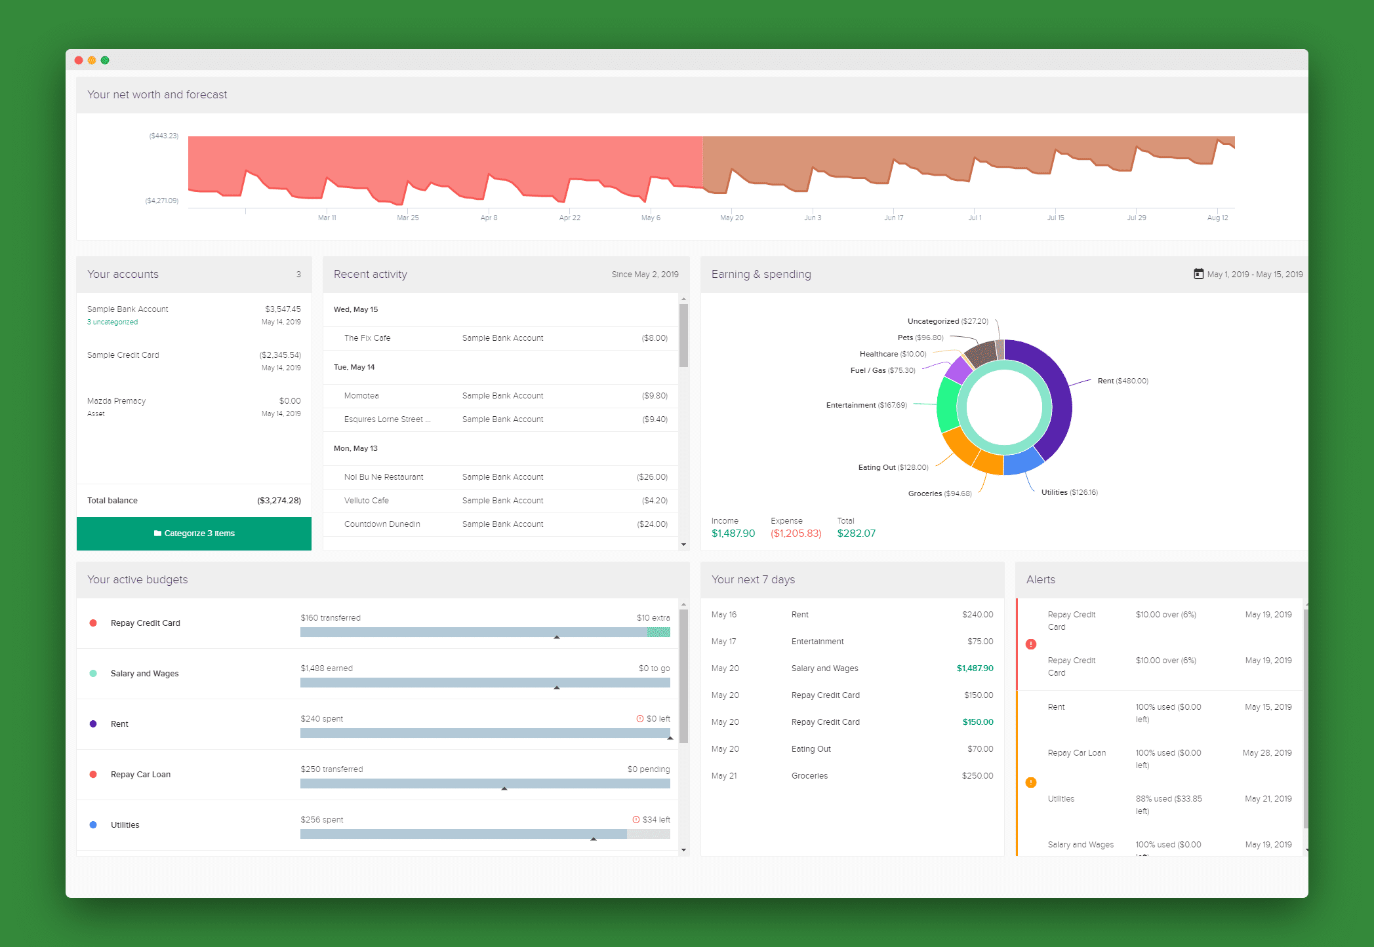Click the Utilities budget progress bar

485,834
